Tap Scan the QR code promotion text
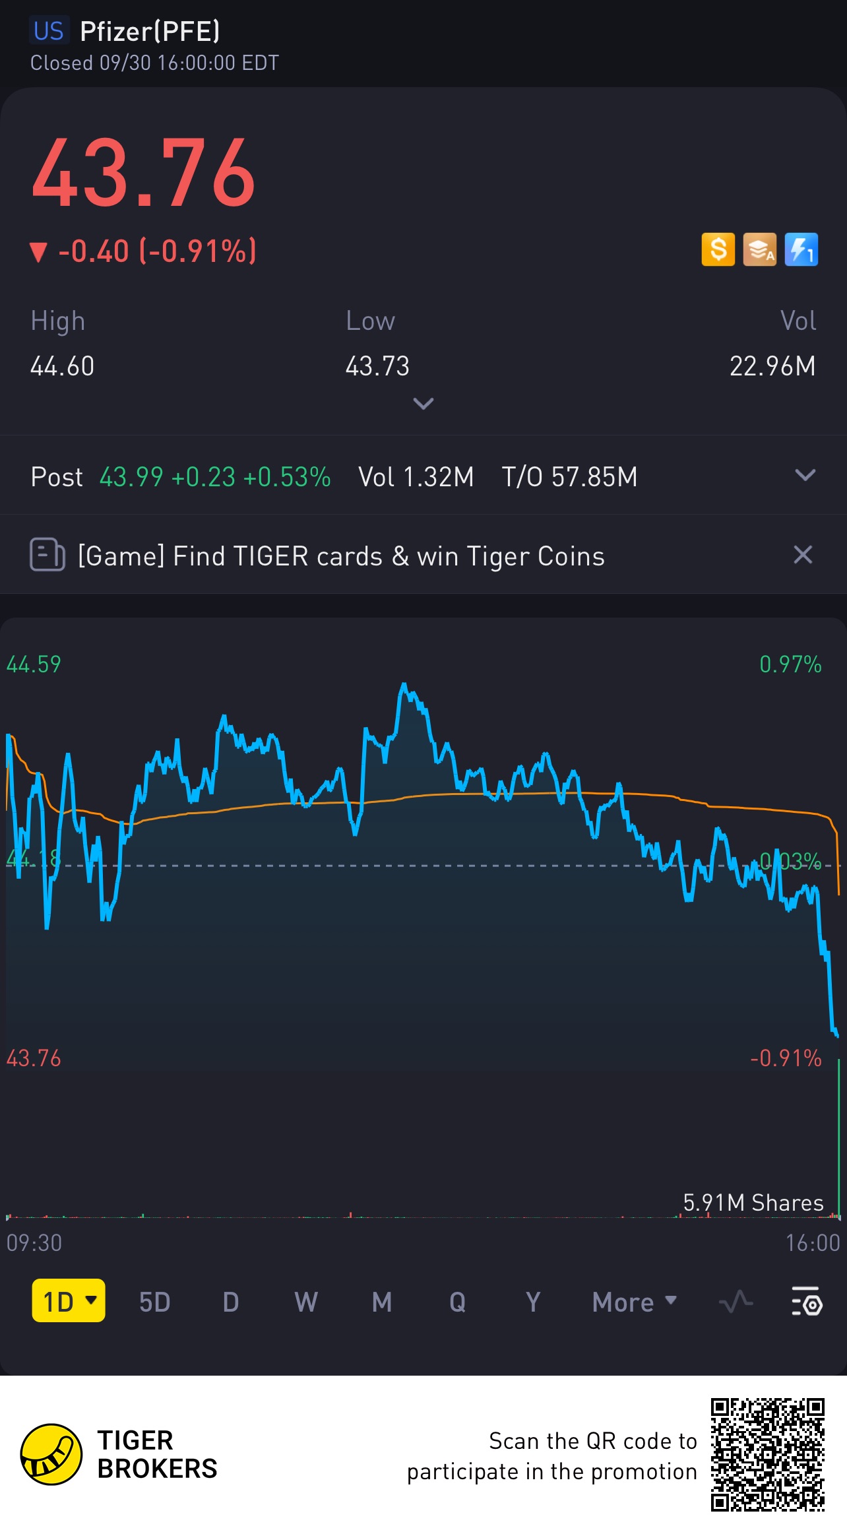847x1534 pixels. [x=552, y=1456]
